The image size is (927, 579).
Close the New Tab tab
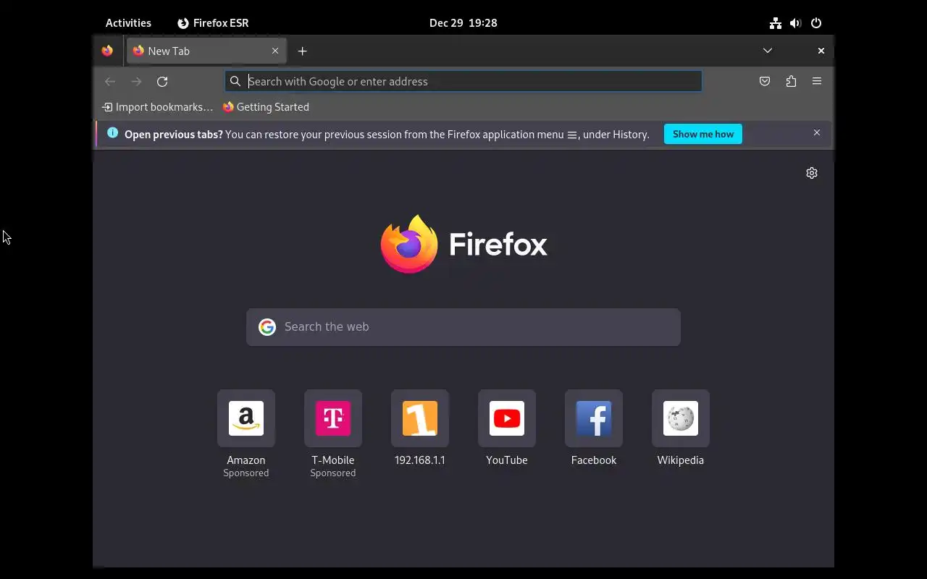tap(275, 51)
